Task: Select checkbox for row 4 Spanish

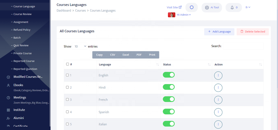Action: (x=67, y=112)
